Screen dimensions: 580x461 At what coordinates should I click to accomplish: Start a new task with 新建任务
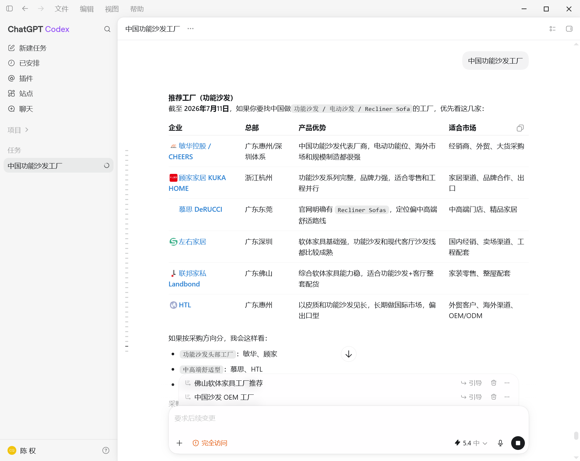[x=58, y=48]
